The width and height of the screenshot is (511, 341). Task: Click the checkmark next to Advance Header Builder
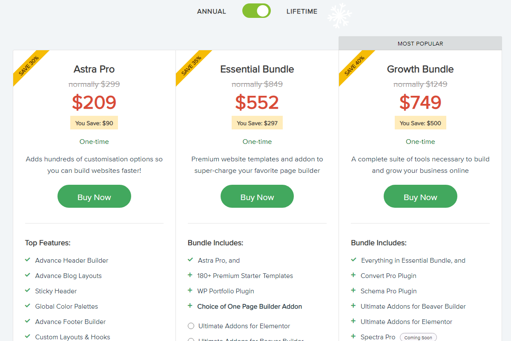(x=28, y=260)
